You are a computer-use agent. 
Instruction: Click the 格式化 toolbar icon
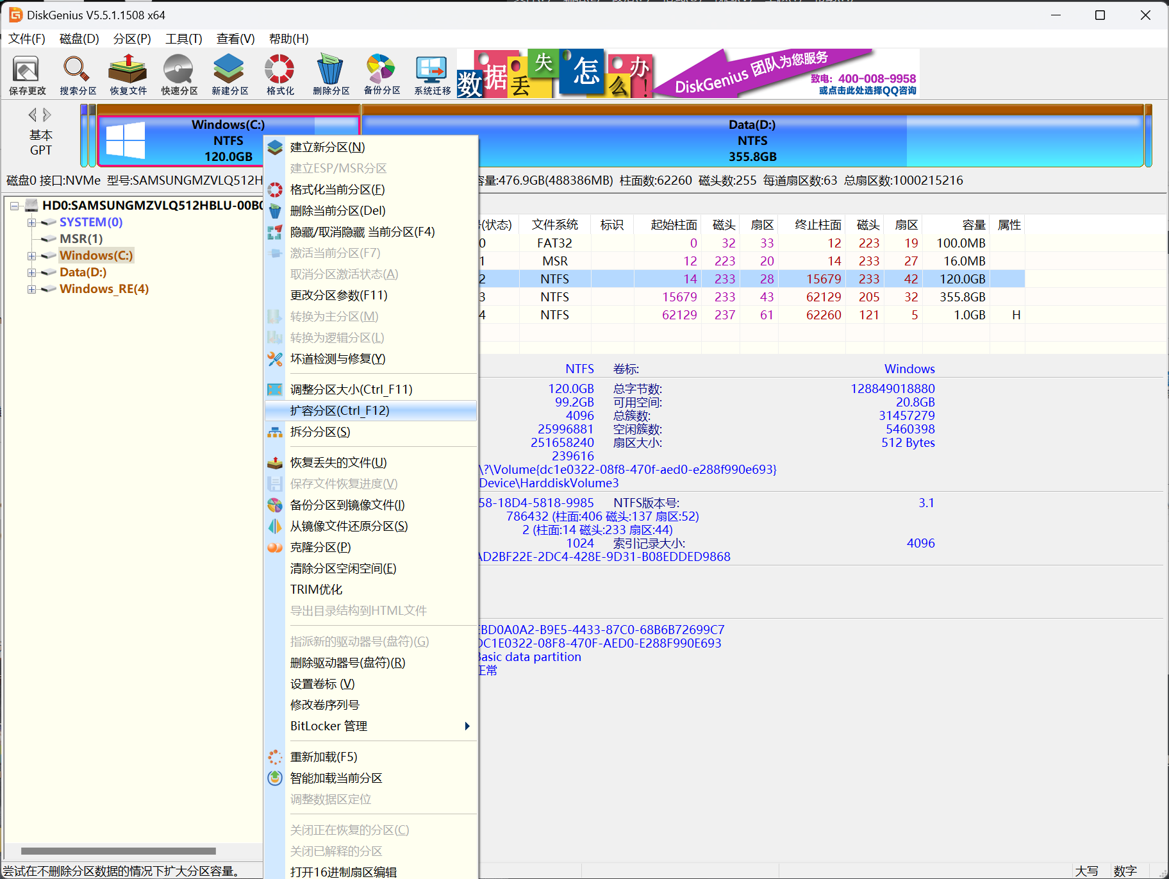pos(280,74)
